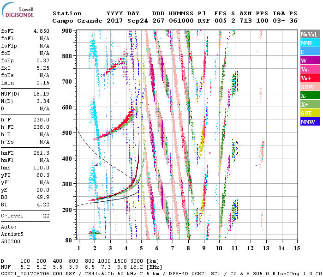Click the C-level value 22
The width and height of the screenshot is (323, 277).
point(46,216)
